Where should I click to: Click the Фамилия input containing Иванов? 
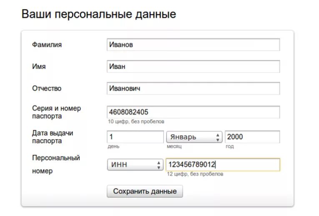(193, 44)
